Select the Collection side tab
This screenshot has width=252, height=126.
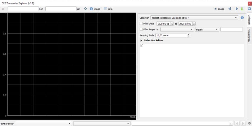tap(249, 20)
